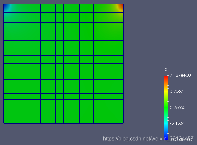Screen dimensions: 197x145
Task: Click the blue bottom end of the color bar
Action: coord(166,137)
